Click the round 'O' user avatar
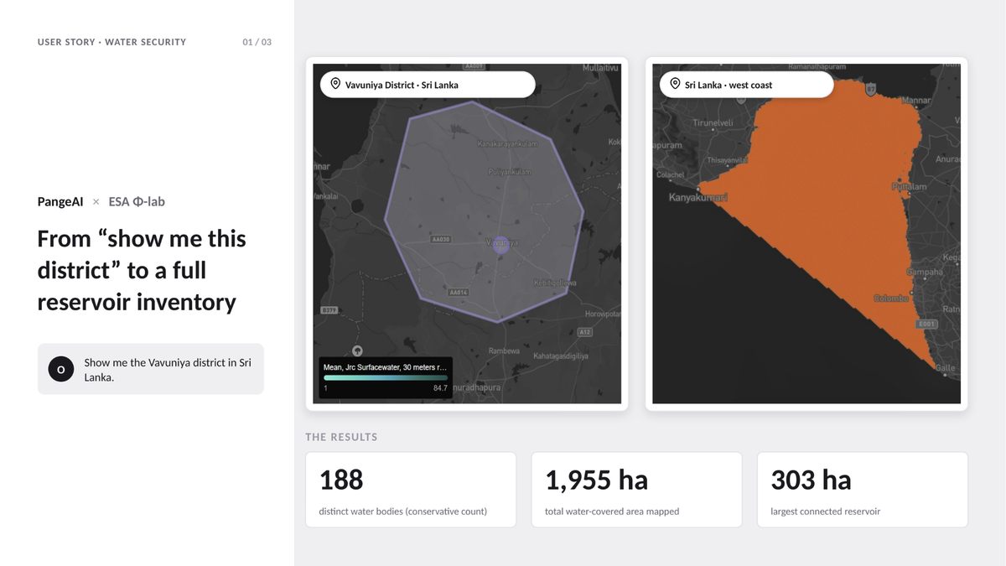 click(x=61, y=369)
